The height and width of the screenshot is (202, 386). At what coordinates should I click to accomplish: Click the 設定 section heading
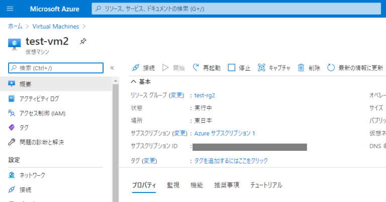click(x=14, y=160)
